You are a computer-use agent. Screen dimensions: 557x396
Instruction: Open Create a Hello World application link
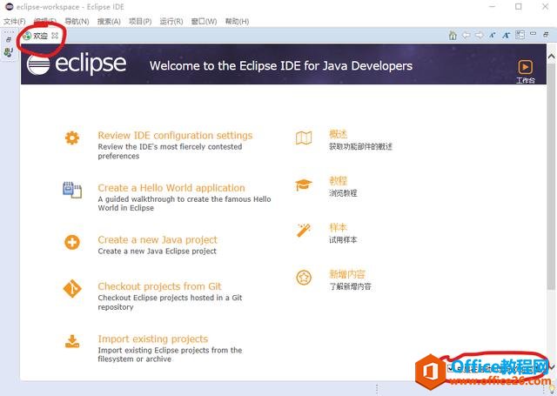click(171, 187)
